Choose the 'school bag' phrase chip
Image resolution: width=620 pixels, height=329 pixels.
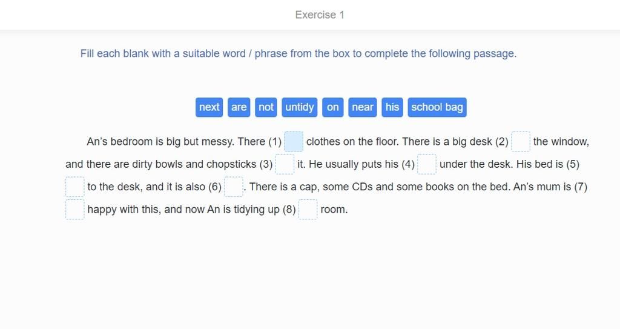(x=437, y=107)
